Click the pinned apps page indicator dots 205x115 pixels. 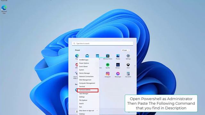135,66
